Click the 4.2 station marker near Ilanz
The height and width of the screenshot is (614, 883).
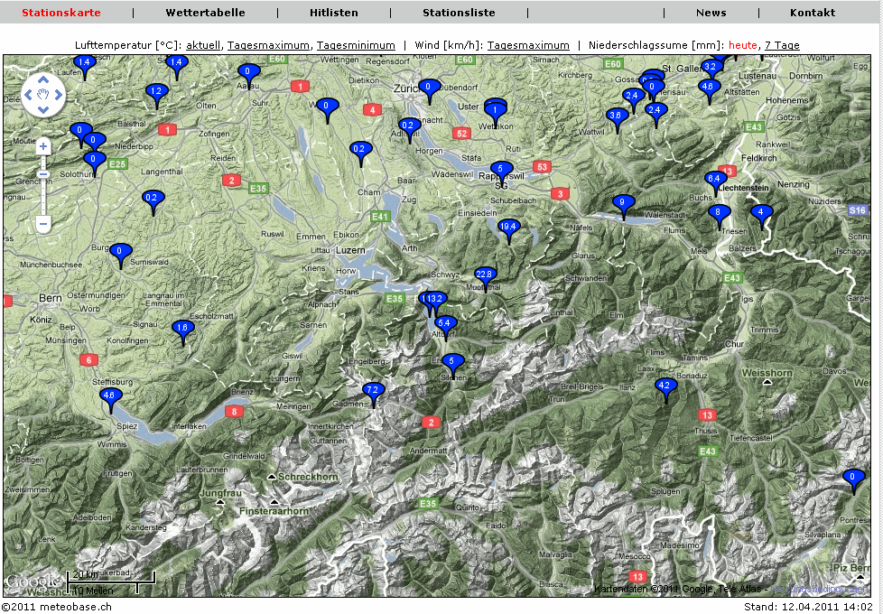[x=665, y=386]
